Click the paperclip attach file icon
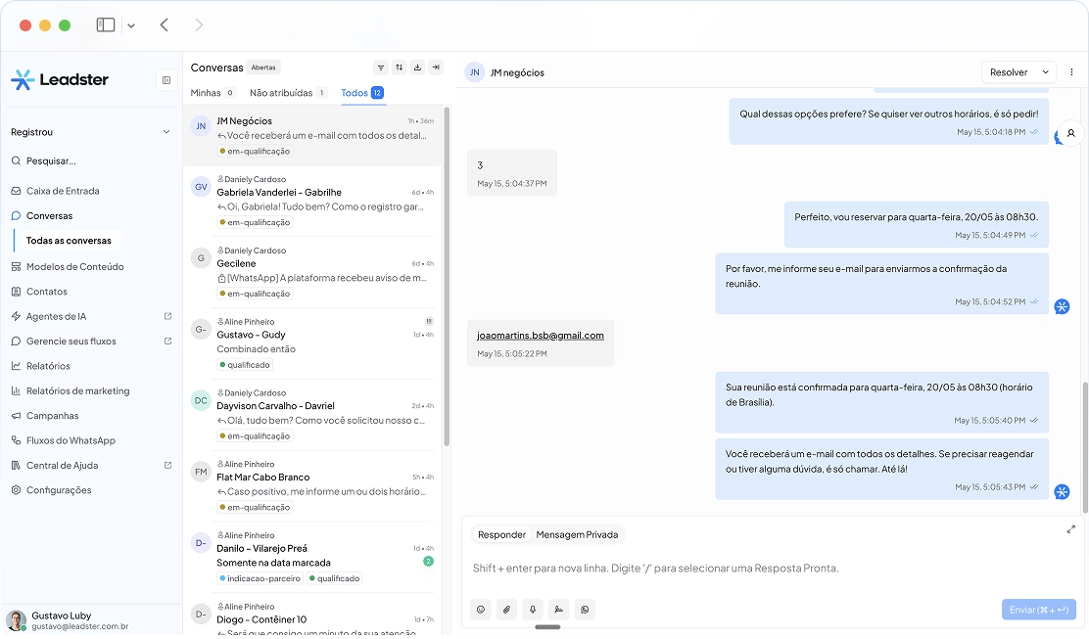 pyautogui.click(x=507, y=610)
